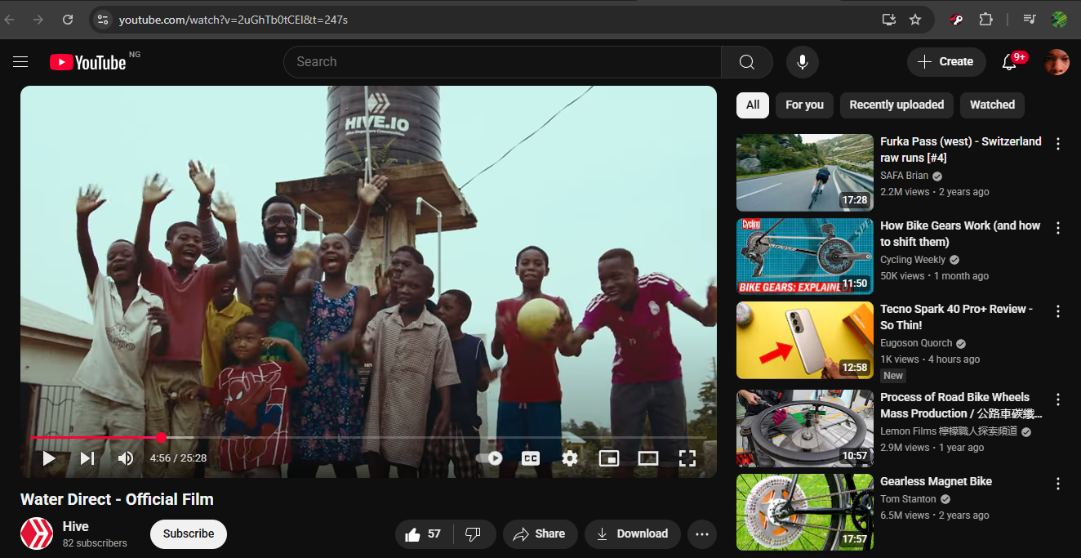Open account avatar menu
The width and height of the screenshot is (1081, 558).
[1057, 62]
